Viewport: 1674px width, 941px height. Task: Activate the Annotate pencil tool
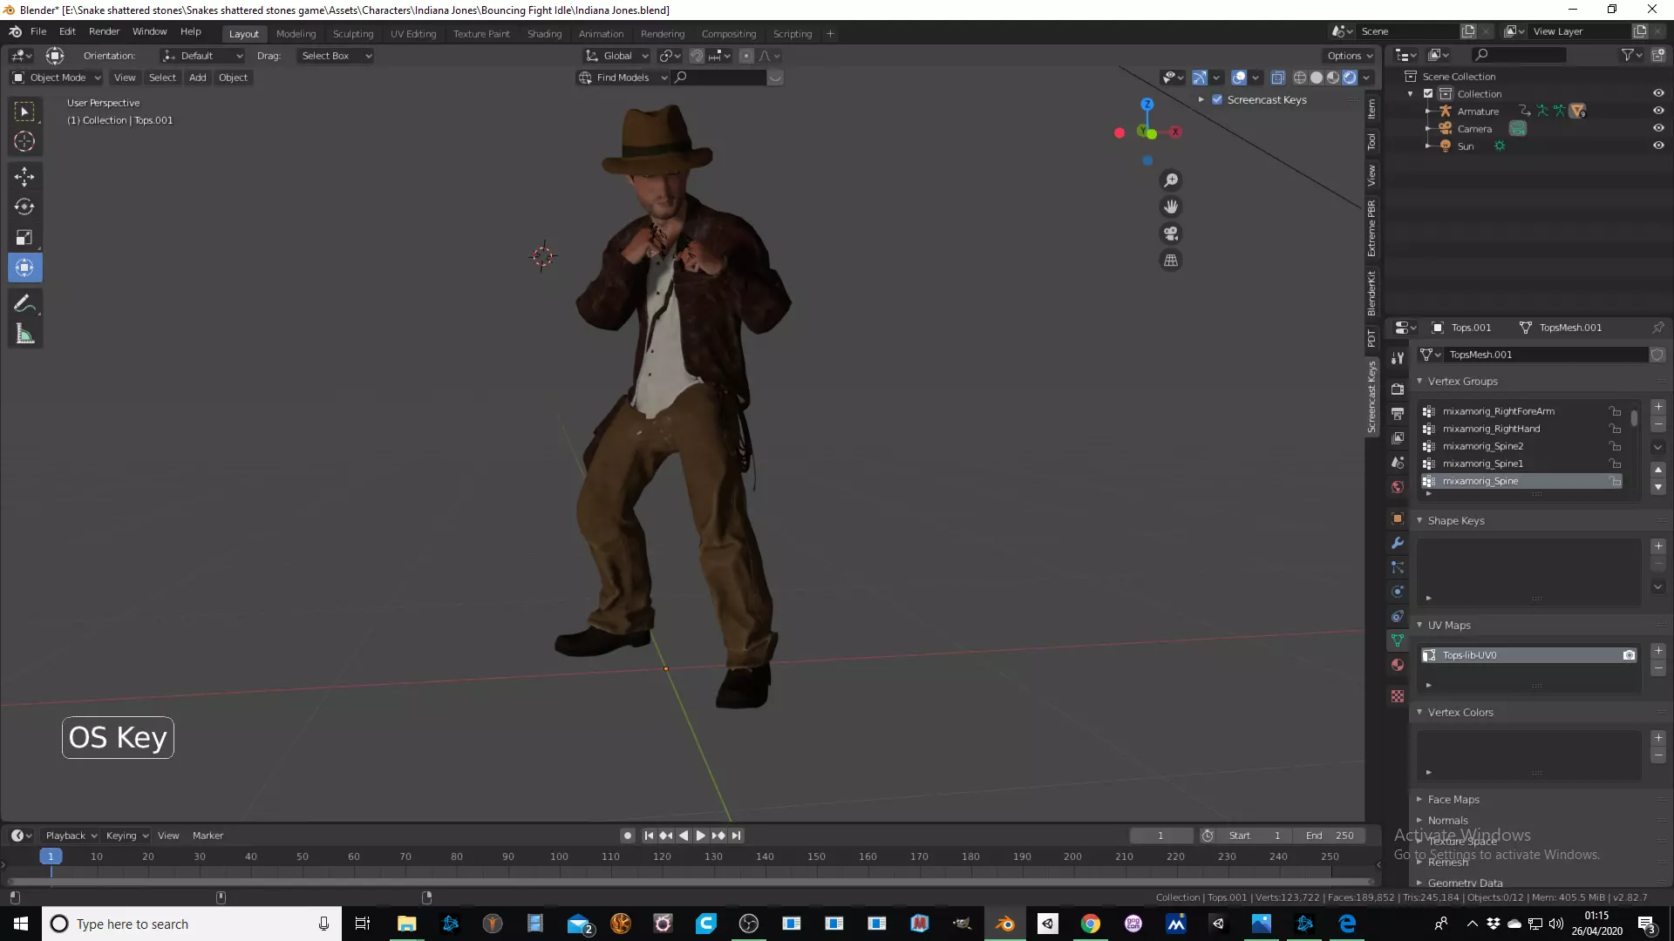(x=24, y=304)
